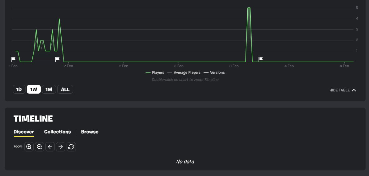Image resolution: width=369 pixels, height=176 pixels.
Task: Select the 1D time range
Action: point(19,90)
